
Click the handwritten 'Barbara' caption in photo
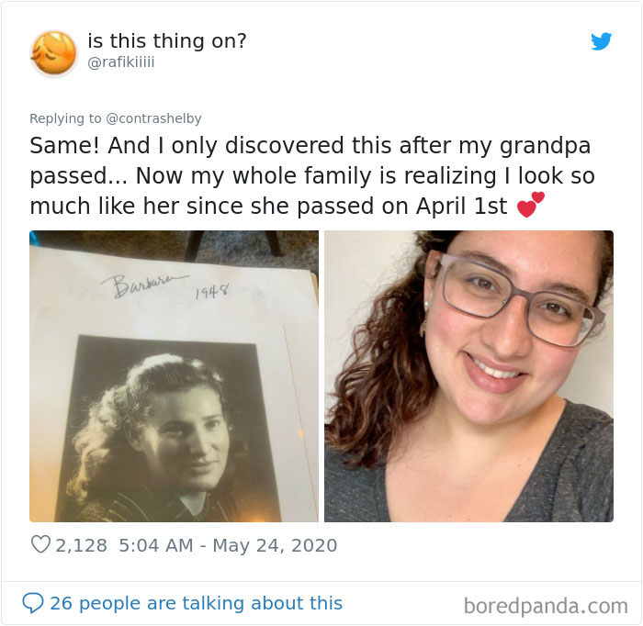[144, 285]
